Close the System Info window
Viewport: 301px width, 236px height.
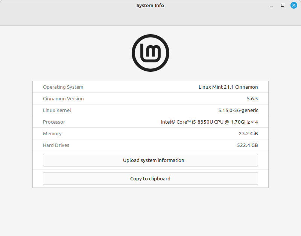(x=294, y=5)
